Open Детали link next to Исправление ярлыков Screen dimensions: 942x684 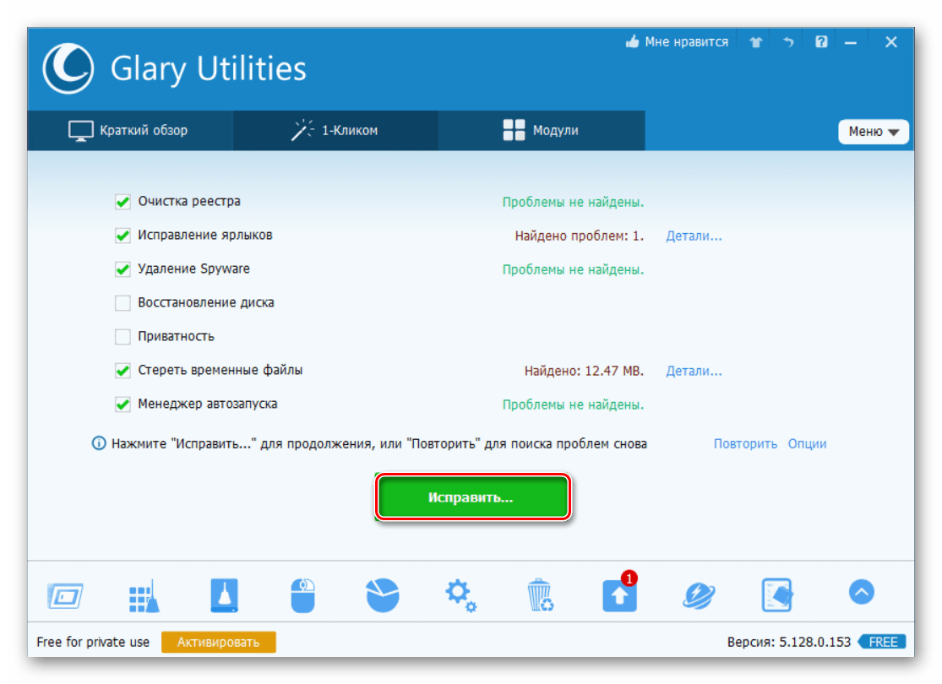pyautogui.click(x=694, y=236)
